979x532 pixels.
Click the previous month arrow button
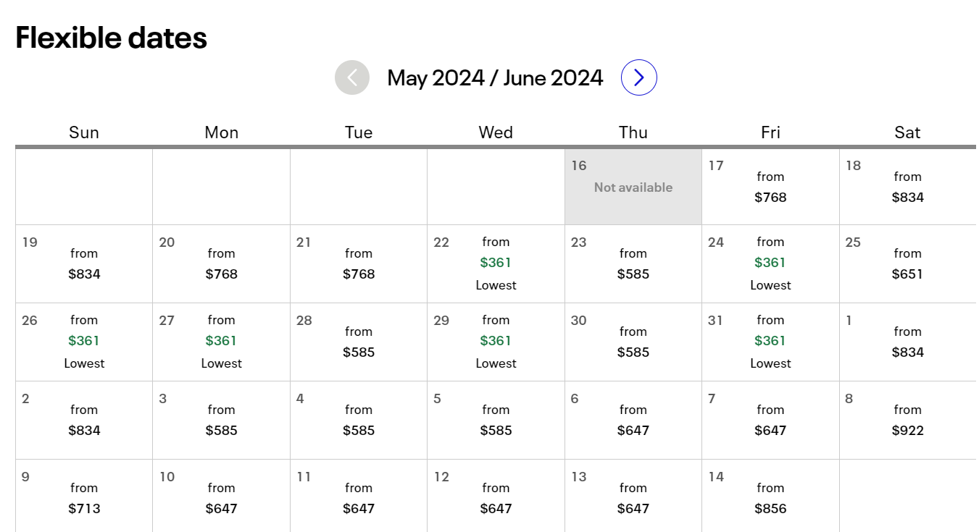click(x=352, y=77)
